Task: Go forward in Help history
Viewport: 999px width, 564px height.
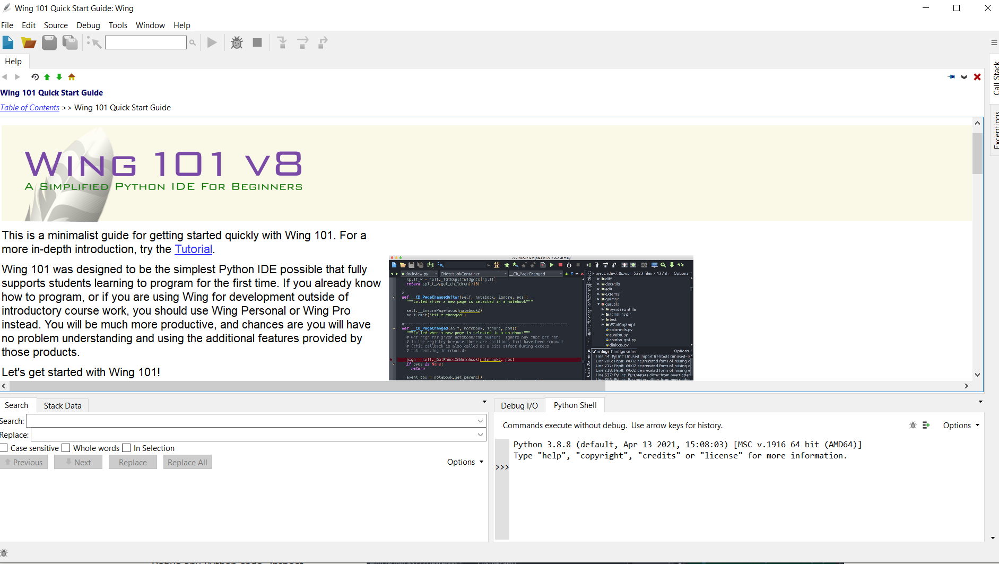Action: pos(18,77)
